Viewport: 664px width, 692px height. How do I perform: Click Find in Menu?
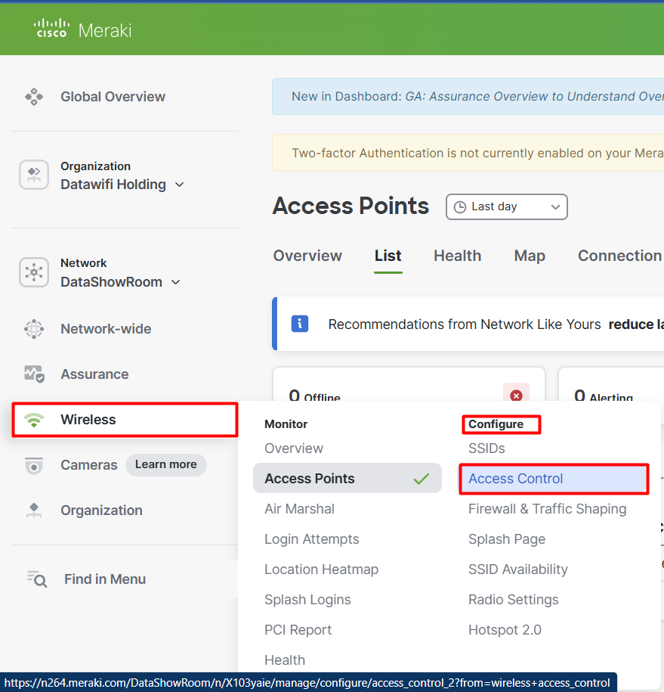(105, 579)
